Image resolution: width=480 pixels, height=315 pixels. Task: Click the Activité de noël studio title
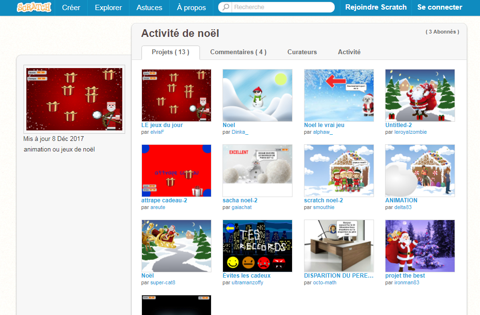point(180,34)
